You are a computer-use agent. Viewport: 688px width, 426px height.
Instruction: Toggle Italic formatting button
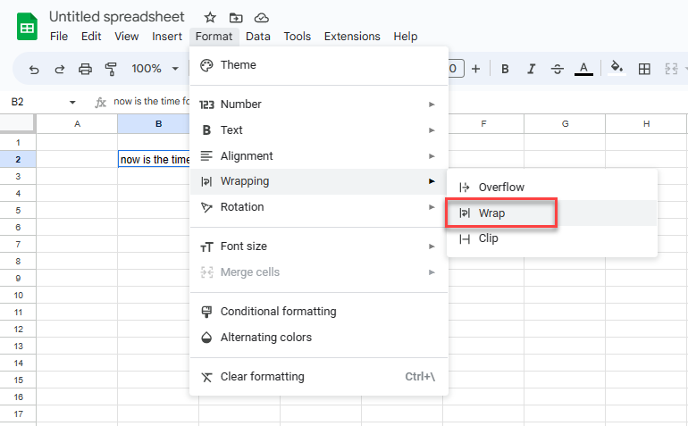coord(531,69)
